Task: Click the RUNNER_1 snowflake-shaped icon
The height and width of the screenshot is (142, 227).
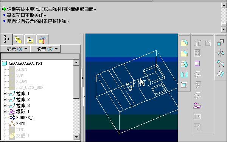Action: 12,118
